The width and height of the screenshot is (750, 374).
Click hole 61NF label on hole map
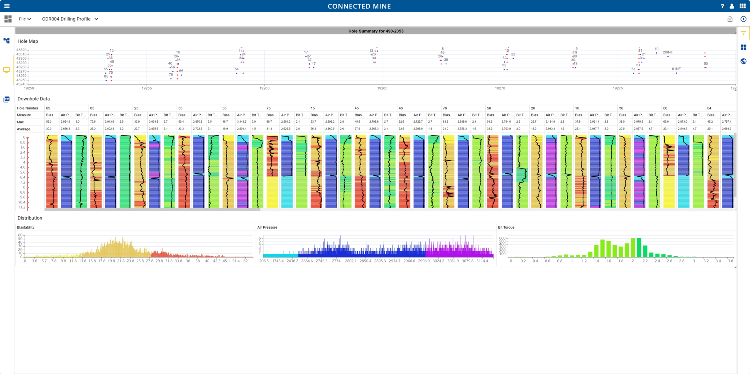click(676, 69)
